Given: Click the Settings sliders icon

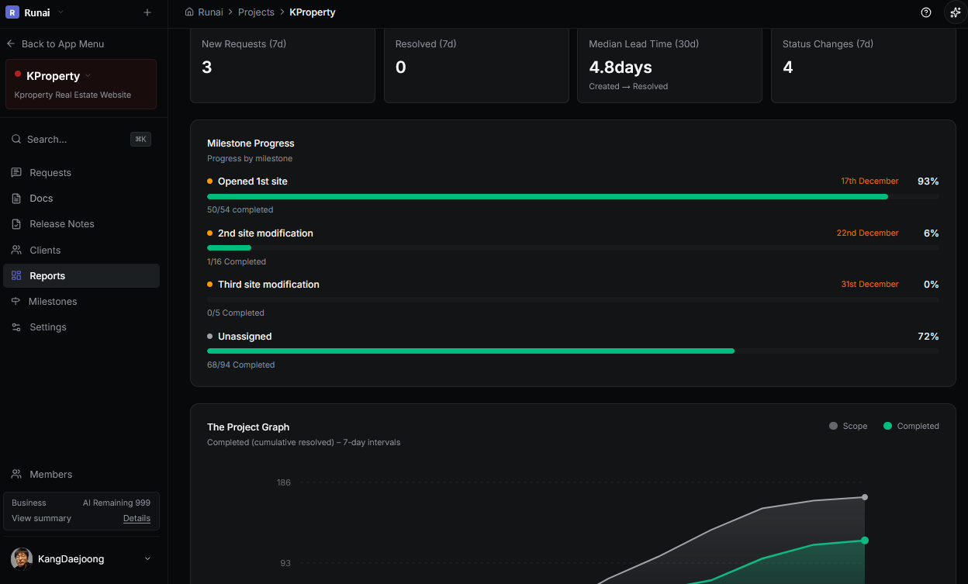Looking at the screenshot, I should pyautogui.click(x=16, y=327).
